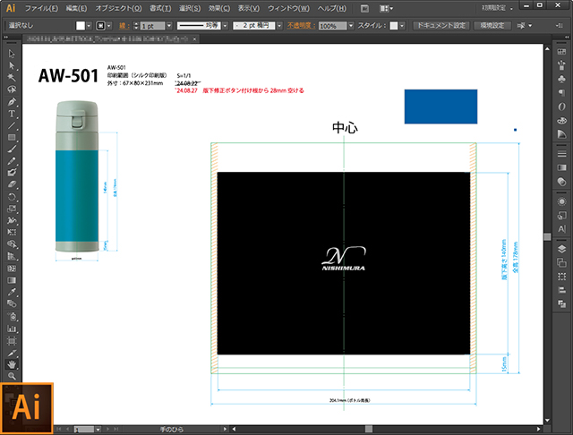Screen dimensions: 573x435
Task: Select the Gradient tool
Action: 12,280
